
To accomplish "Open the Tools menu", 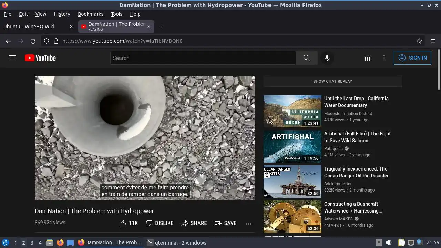I will click(x=116, y=14).
